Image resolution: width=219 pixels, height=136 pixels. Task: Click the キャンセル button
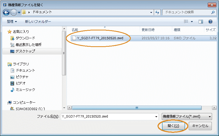(x=200, y=126)
